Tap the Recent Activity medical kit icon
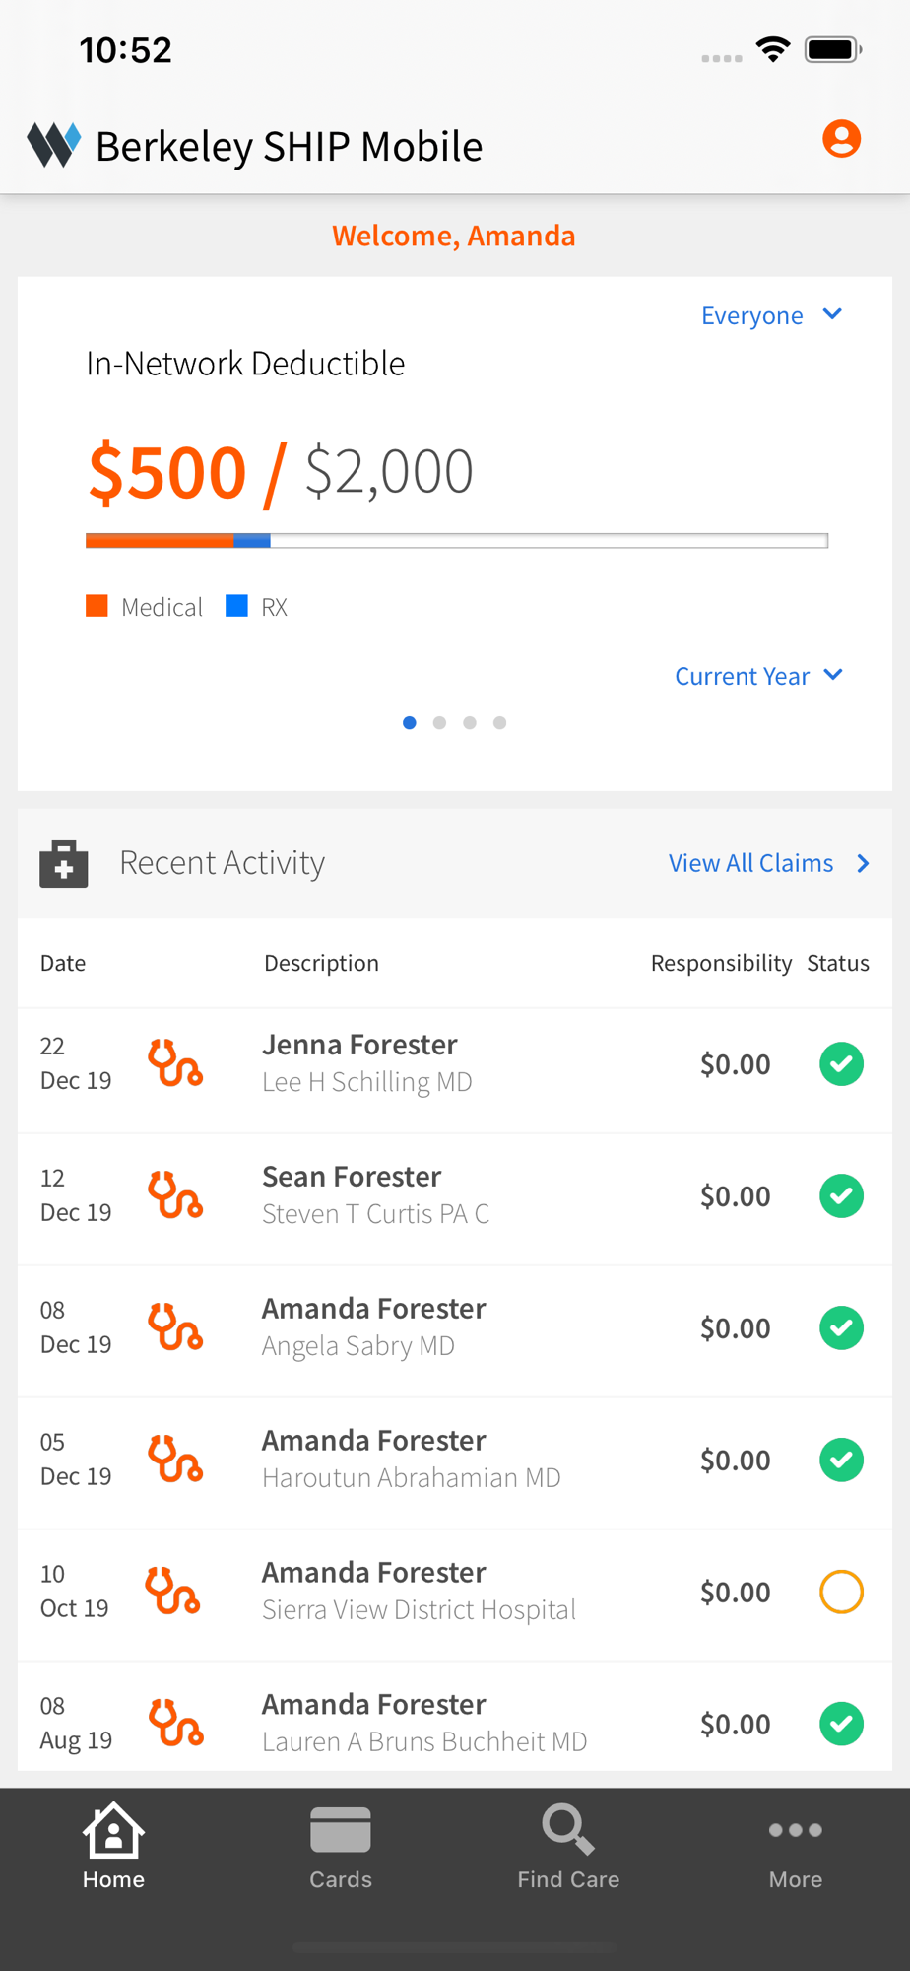Viewport: 910px width, 1971px height. [x=64, y=863]
